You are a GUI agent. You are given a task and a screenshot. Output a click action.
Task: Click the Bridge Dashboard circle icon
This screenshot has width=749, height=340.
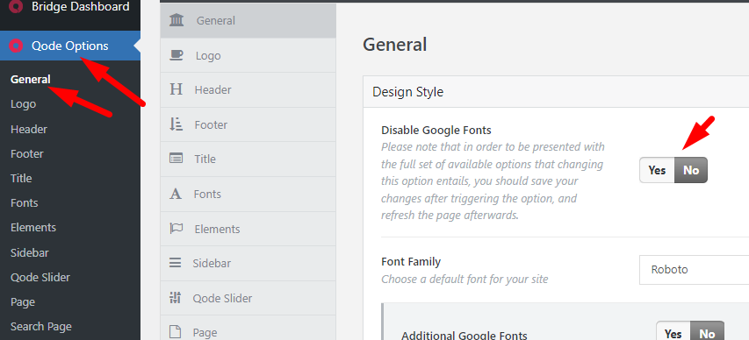[16, 6]
